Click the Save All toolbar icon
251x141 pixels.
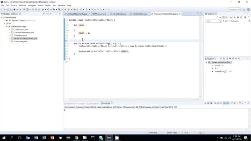click(x=11, y=9)
